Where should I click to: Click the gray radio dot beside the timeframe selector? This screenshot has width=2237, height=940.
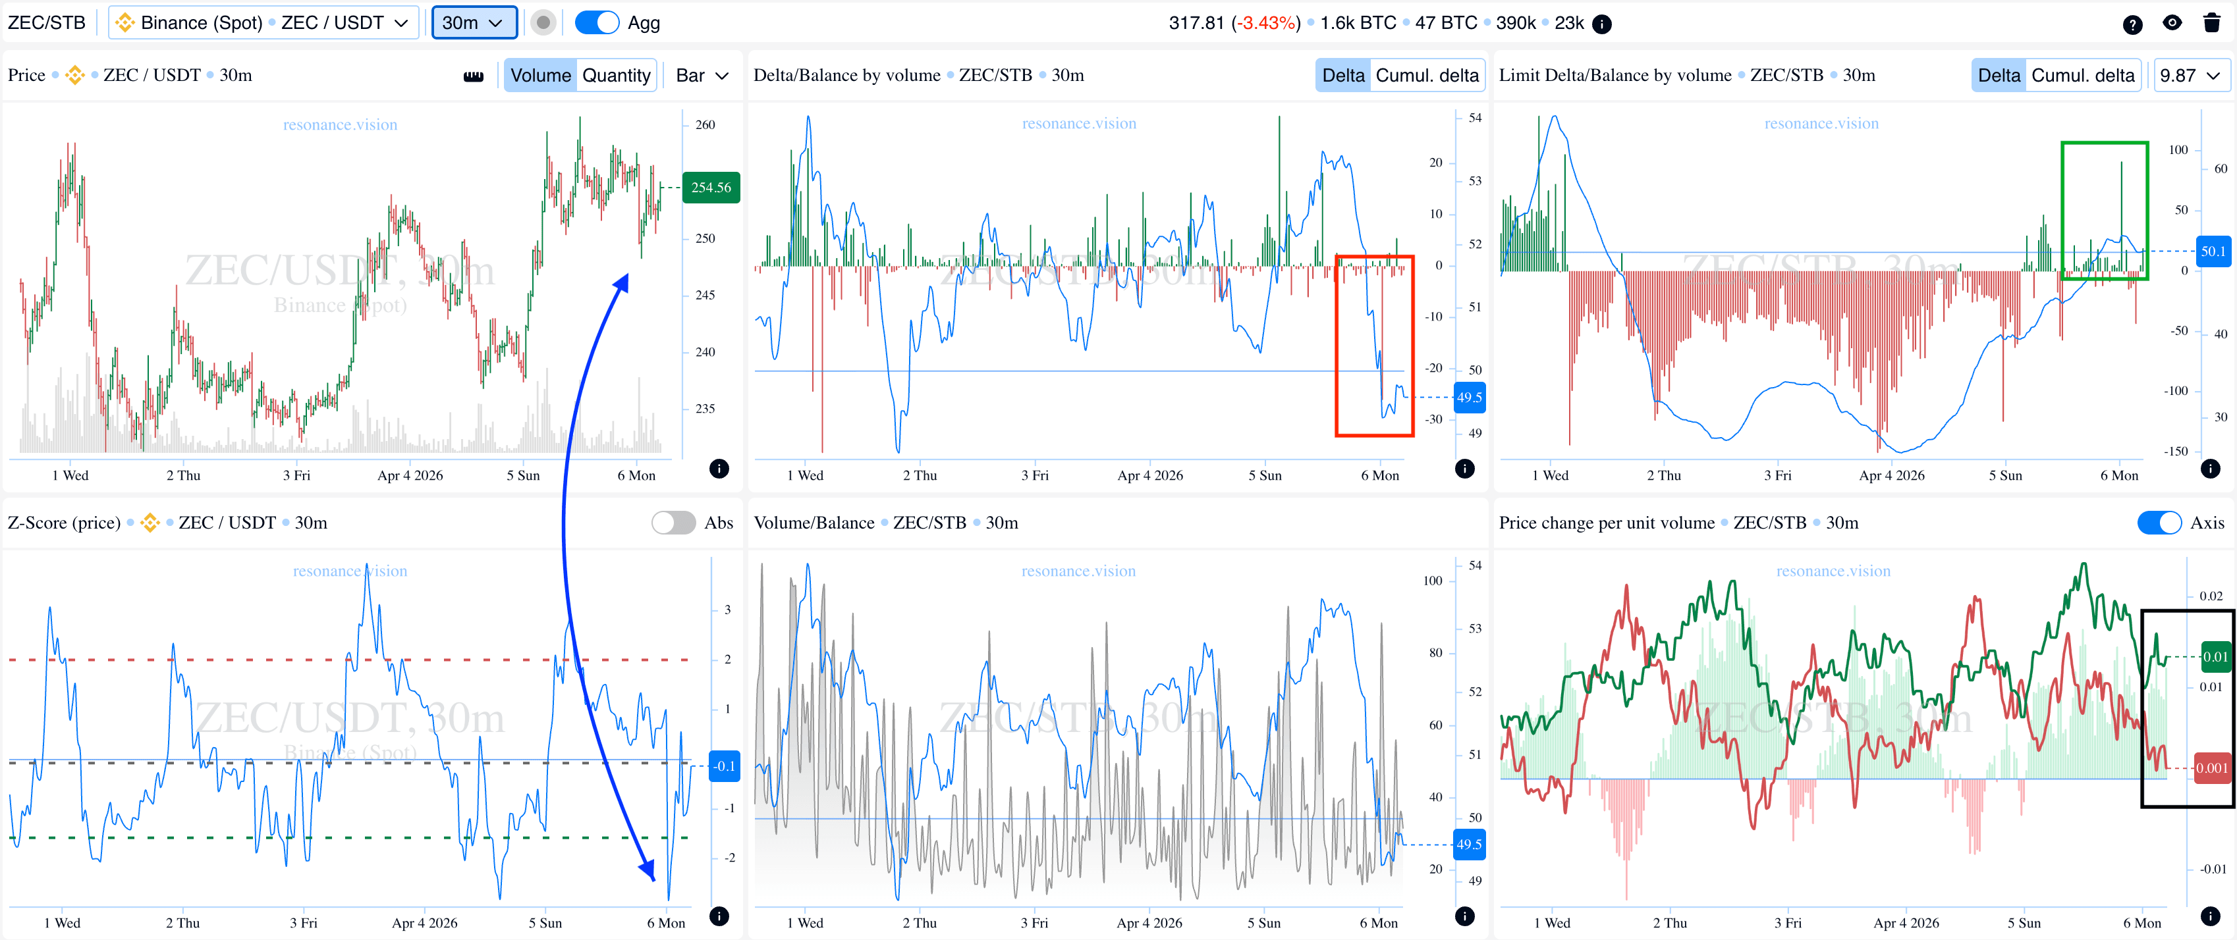tap(543, 22)
